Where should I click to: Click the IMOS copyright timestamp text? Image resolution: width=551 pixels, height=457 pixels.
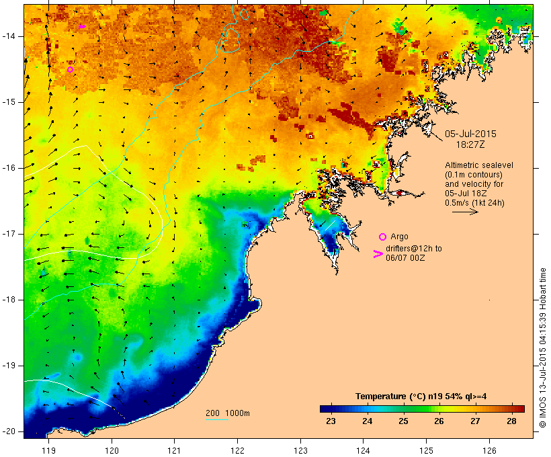[543, 347]
